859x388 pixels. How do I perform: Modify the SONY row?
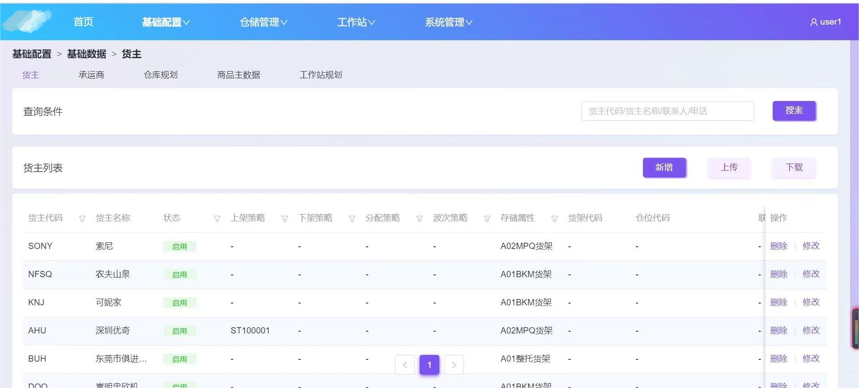click(x=811, y=246)
